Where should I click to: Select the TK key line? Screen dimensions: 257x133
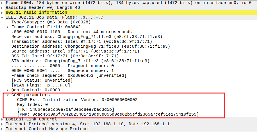[x=65, y=110]
